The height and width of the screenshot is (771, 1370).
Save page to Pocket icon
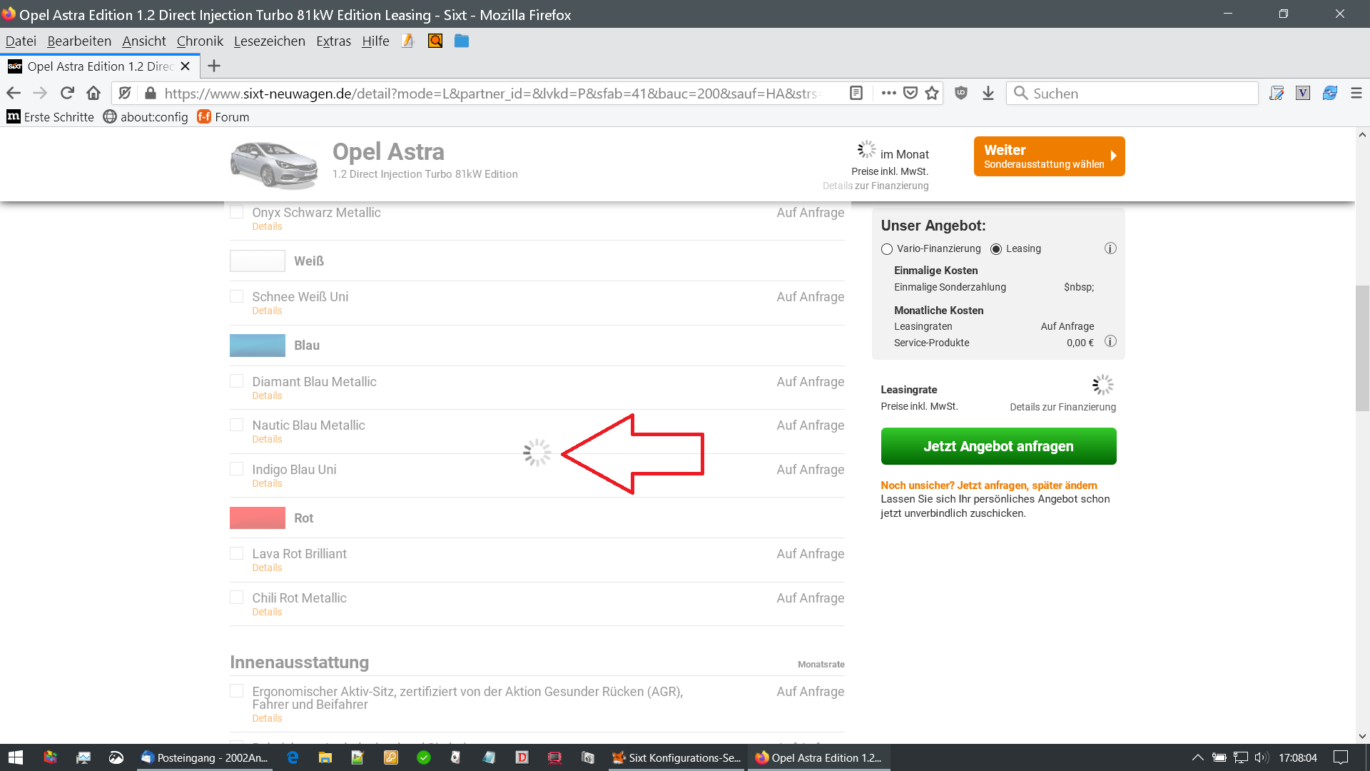pos(910,94)
